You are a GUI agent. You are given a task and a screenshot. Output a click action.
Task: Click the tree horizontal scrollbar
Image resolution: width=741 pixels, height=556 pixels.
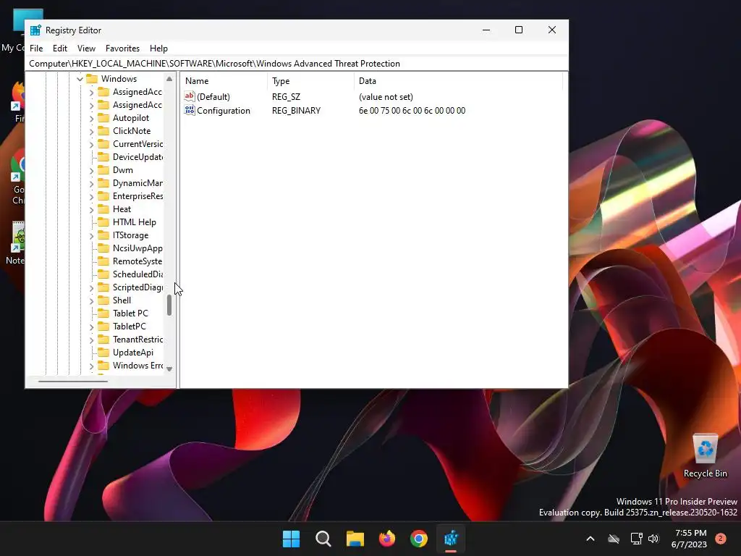73,381
